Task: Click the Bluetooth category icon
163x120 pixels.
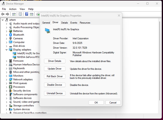Action: pyautogui.click(x=11, y=35)
